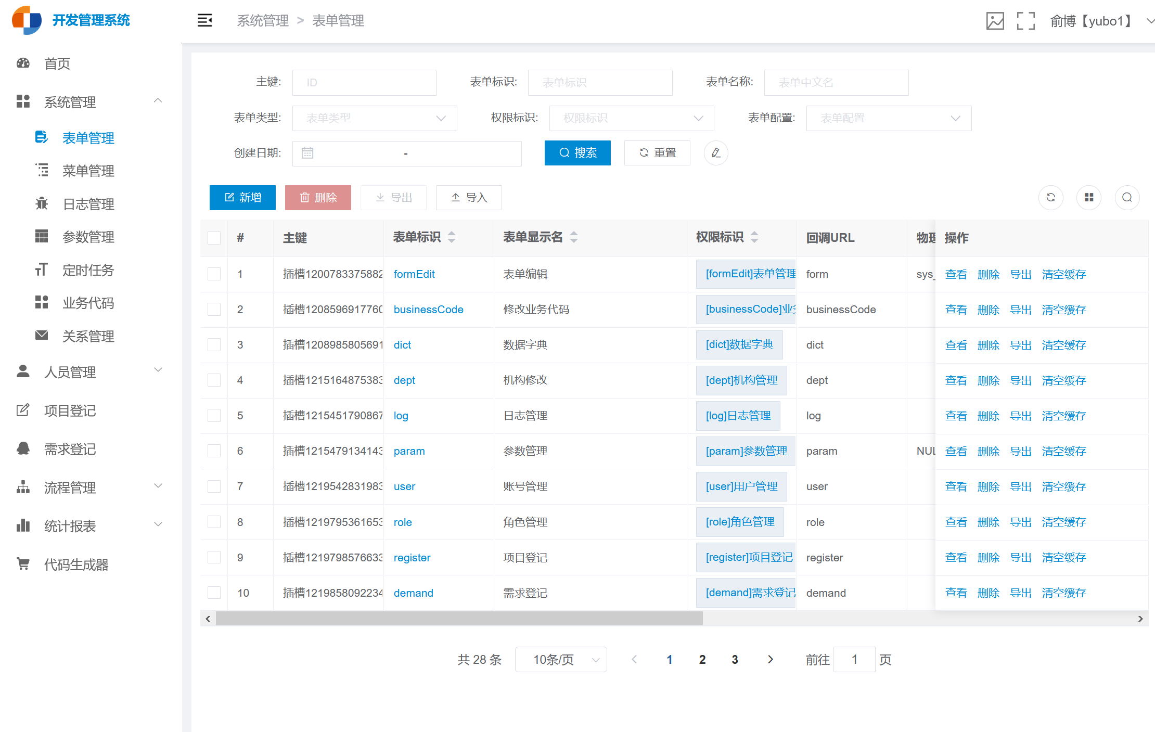Collapse the 系统管理 menu group
This screenshot has width=1155, height=732.
click(91, 101)
